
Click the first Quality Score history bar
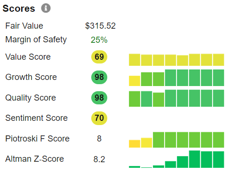(135, 99)
